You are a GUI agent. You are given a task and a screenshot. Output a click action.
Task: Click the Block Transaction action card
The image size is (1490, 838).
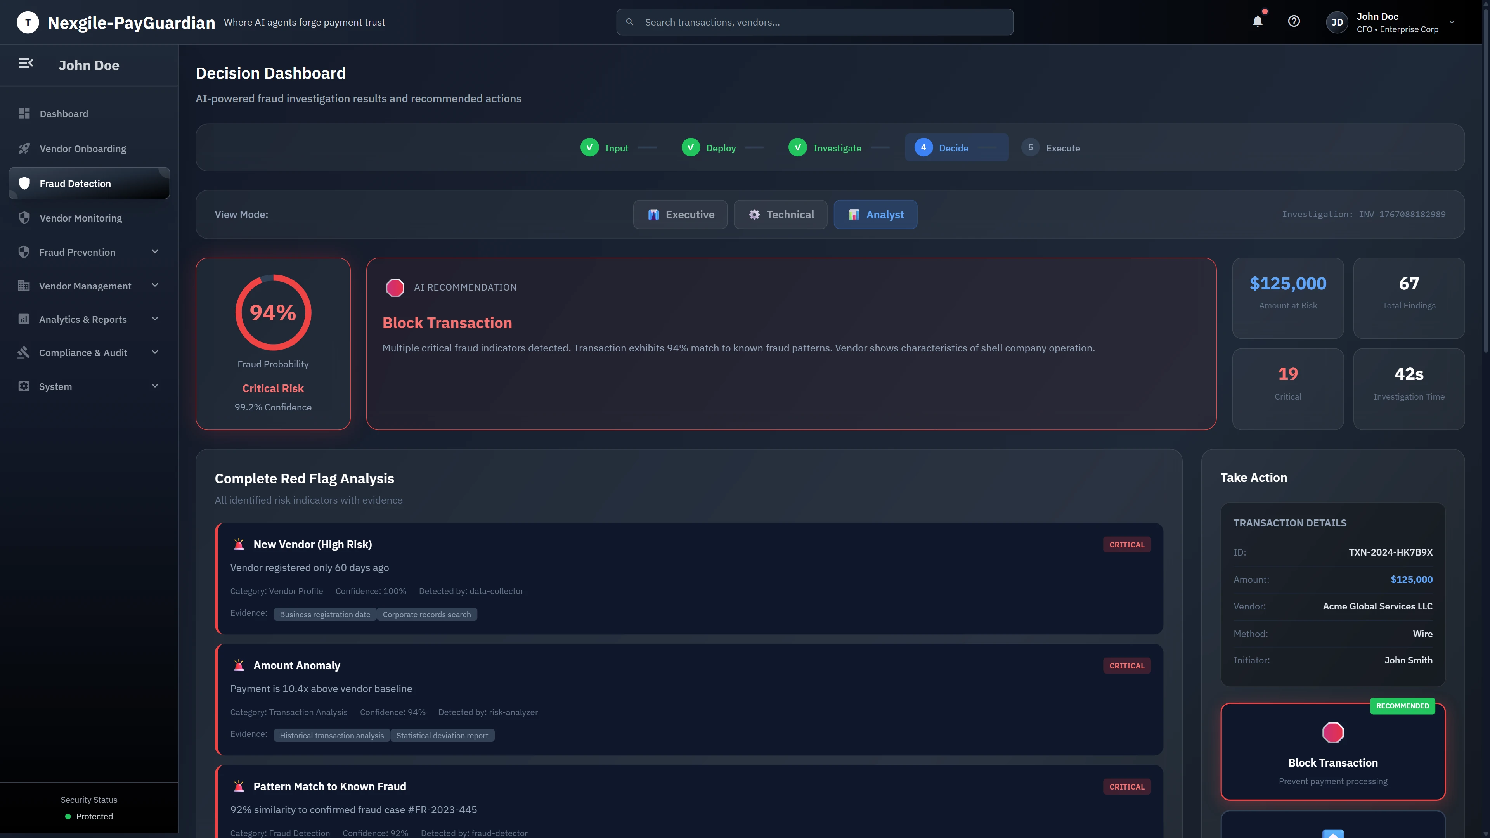[x=1333, y=752]
